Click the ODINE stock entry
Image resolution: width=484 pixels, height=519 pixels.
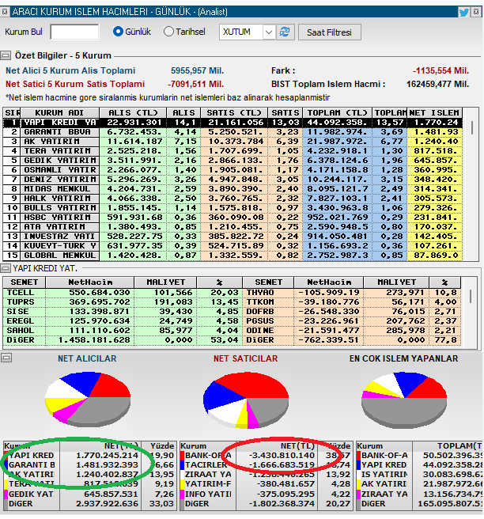coord(352,331)
